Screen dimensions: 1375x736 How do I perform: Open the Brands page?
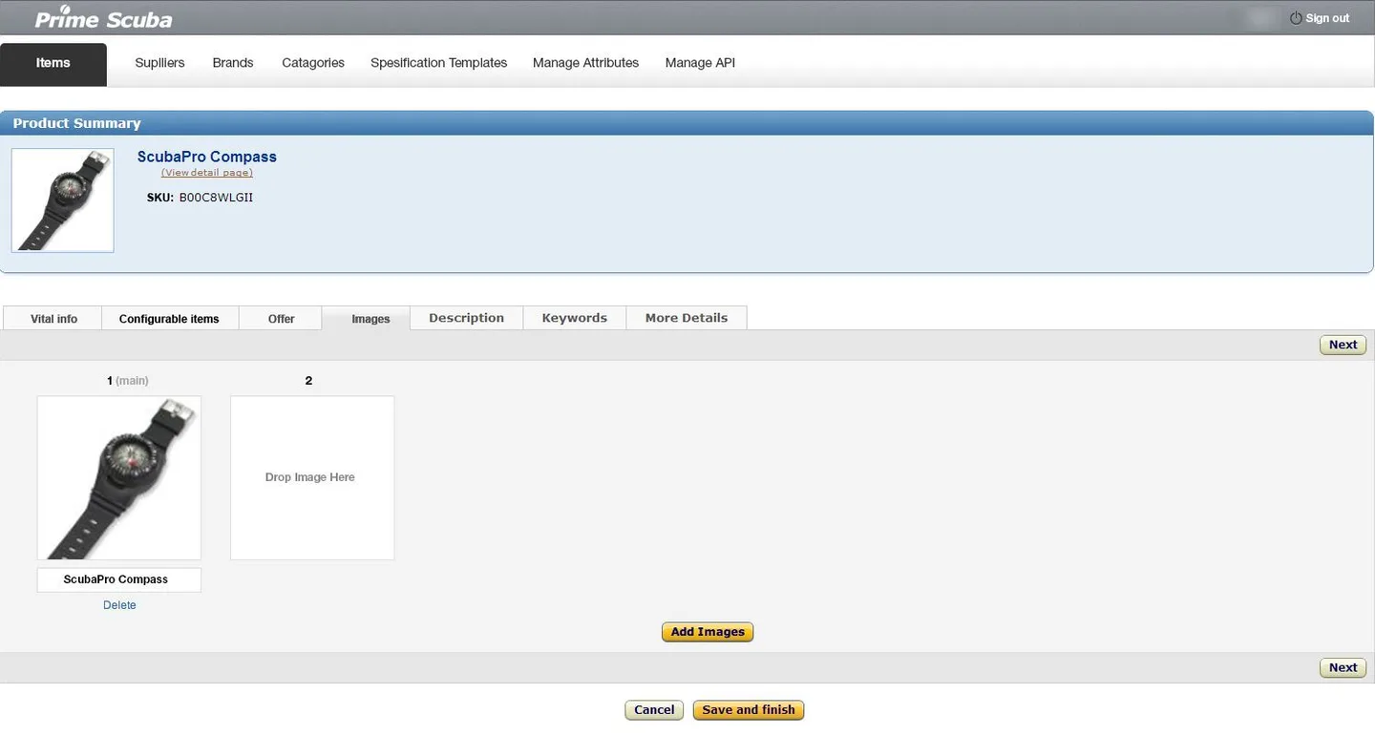[x=233, y=63]
